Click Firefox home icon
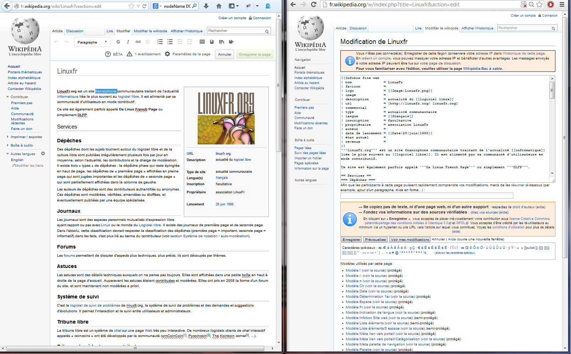The width and height of the screenshot is (571, 354). (219, 6)
